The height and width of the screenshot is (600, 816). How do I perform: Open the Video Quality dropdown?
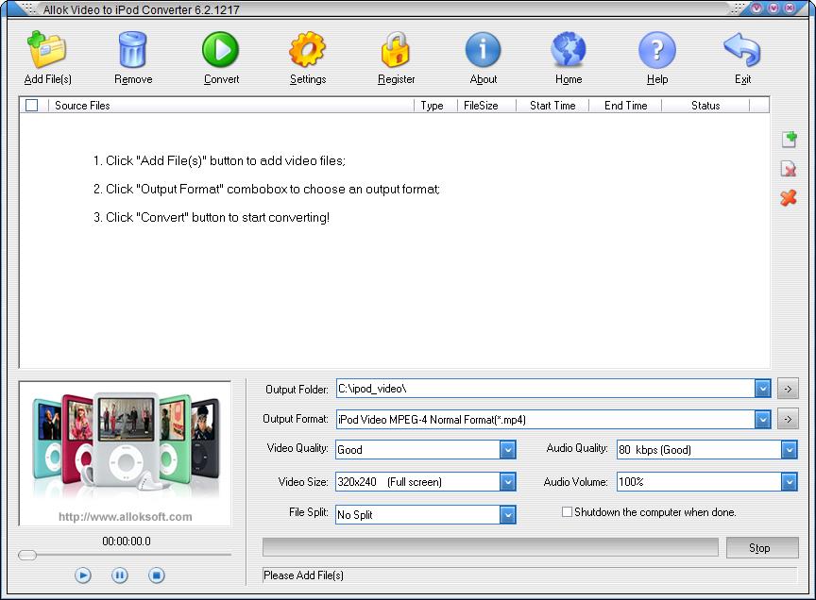[x=507, y=450]
